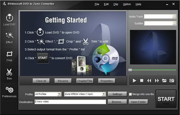Screen dimensions: 180x115
Task: Open profile Settings button
Action: pyautogui.click(x=117, y=94)
